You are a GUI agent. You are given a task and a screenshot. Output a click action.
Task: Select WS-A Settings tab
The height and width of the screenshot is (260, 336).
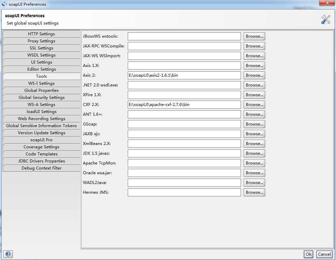(41, 104)
